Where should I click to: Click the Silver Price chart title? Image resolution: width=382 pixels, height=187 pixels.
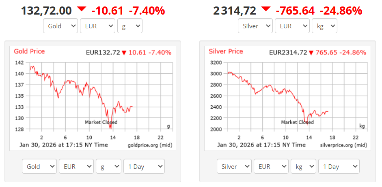(226, 51)
